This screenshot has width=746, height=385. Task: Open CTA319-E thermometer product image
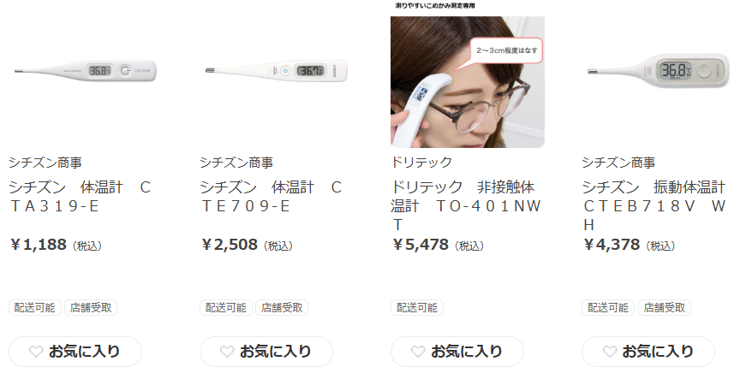point(85,71)
